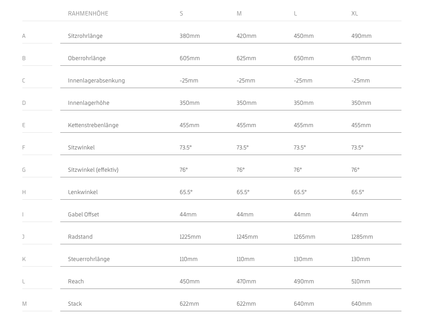This screenshot has height=330, width=423.
Task: Click the Kettenstrebenlänge row label
Action: click(93, 125)
